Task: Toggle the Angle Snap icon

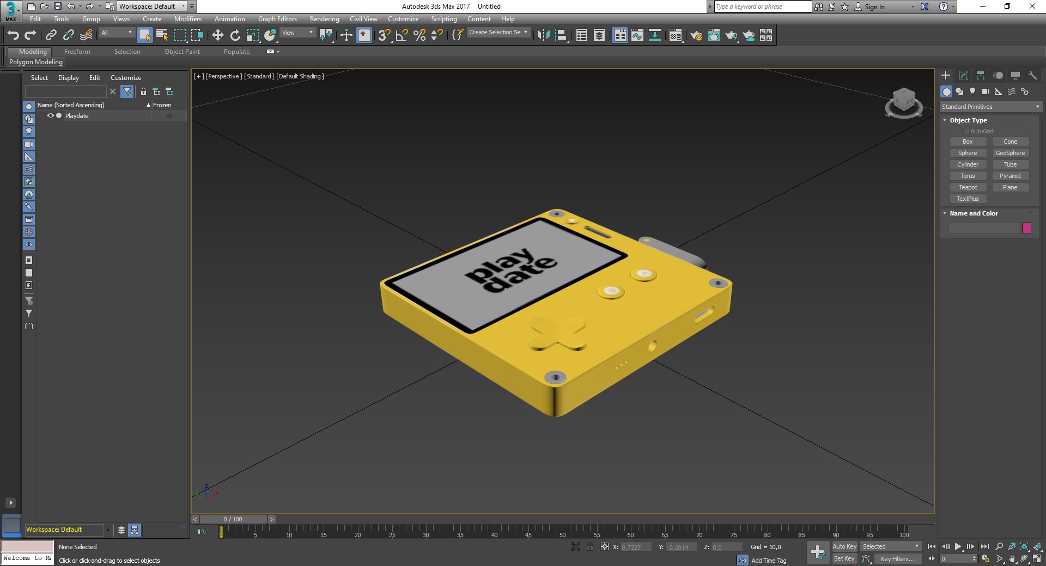Action: pyautogui.click(x=402, y=35)
